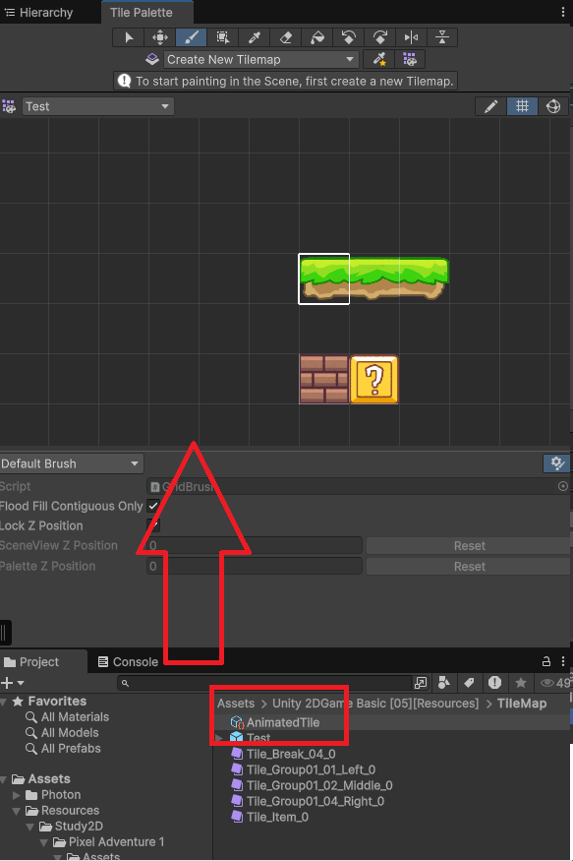573x861 pixels.
Task: Click Search by Type filter icon
Action: [x=444, y=683]
